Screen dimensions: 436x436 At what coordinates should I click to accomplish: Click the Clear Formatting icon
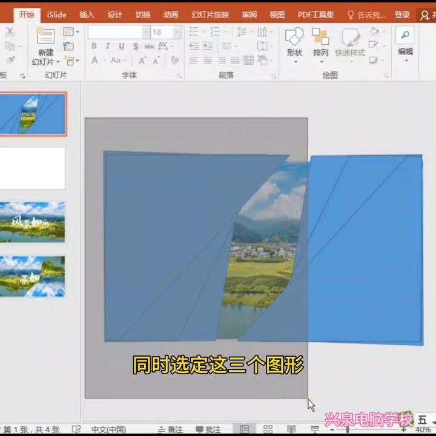coord(174,60)
